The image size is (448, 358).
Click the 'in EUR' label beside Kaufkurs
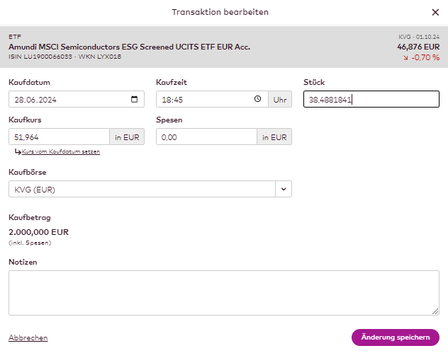click(x=127, y=137)
